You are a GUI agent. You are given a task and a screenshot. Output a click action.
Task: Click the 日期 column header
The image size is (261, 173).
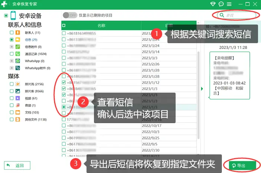pos(169,25)
